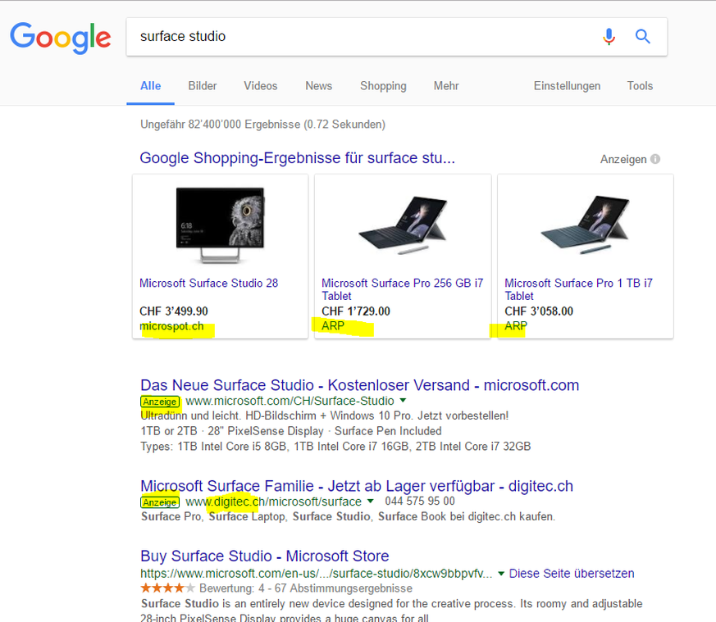Click the Tools search option
The width and height of the screenshot is (716, 622).
coord(640,86)
